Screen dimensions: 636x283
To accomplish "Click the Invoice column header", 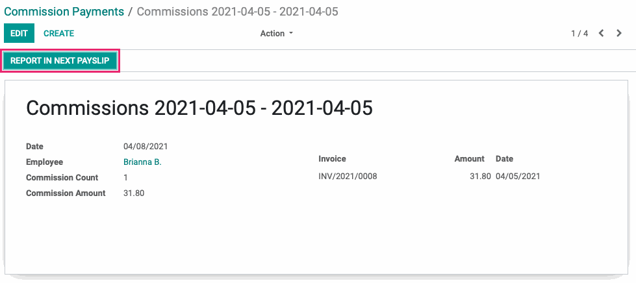I will pos(332,158).
